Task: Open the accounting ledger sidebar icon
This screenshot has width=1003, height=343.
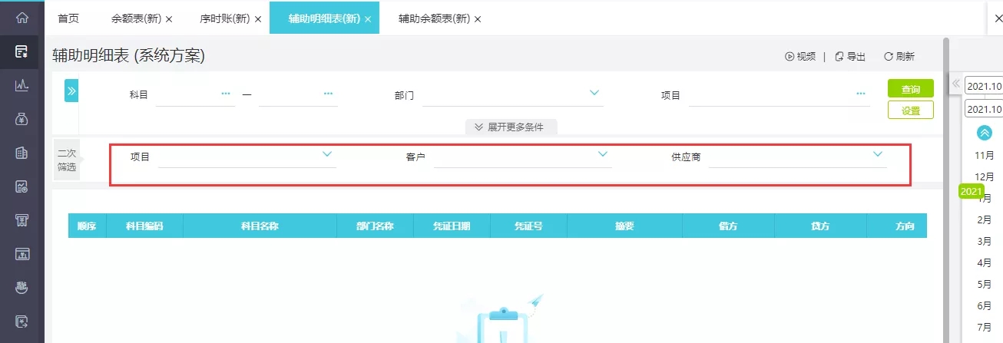Action: [x=22, y=51]
